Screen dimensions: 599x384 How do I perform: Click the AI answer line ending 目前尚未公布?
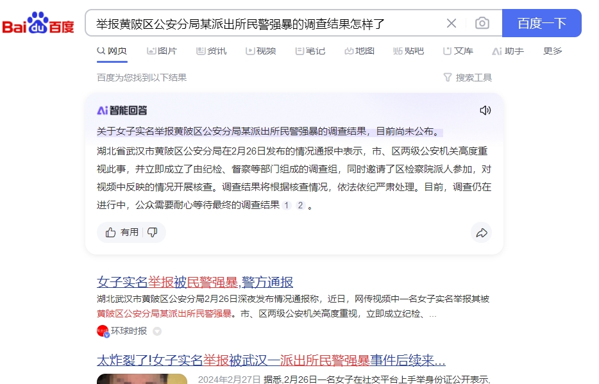coord(270,131)
